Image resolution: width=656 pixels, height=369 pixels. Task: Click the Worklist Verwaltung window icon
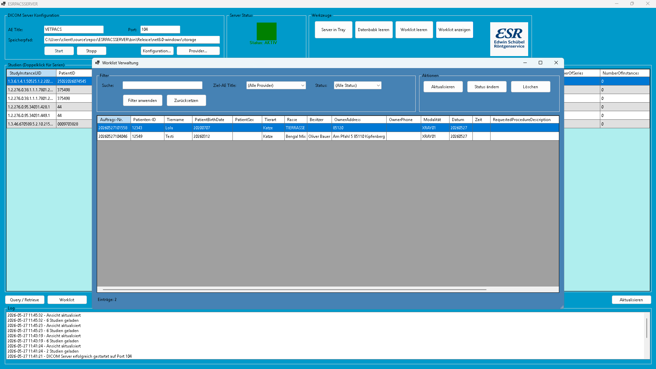click(97, 63)
